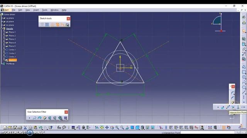Select the yz plane in tree

10,21
